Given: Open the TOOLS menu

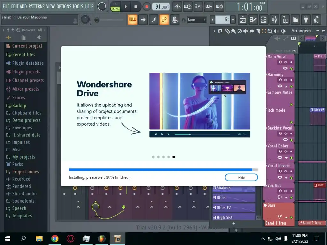Looking at the screenshot, I should point(78,6).
